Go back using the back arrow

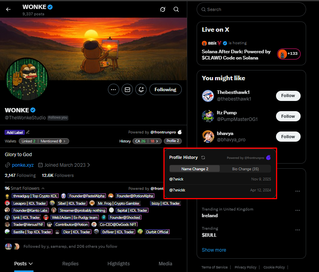pyautogui.click(x=8, y=9)
